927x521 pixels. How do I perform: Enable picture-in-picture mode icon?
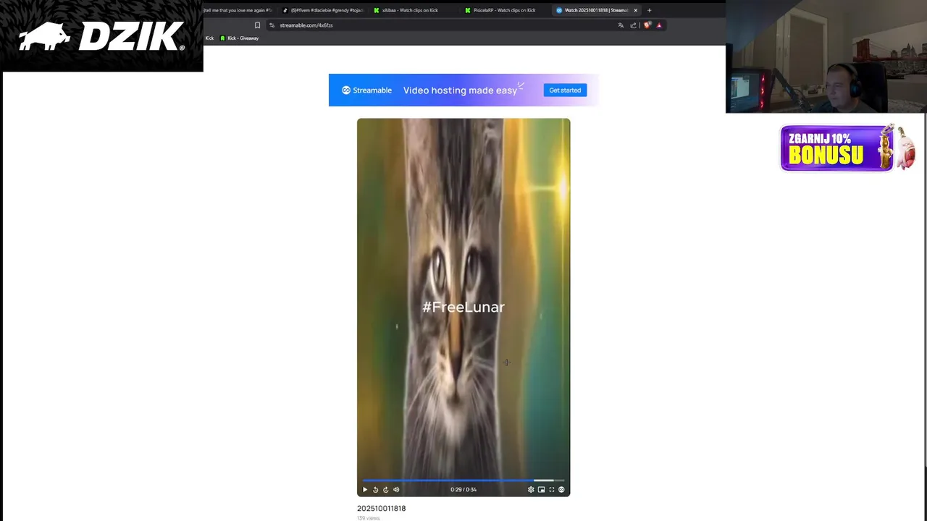tap(541, 490)
